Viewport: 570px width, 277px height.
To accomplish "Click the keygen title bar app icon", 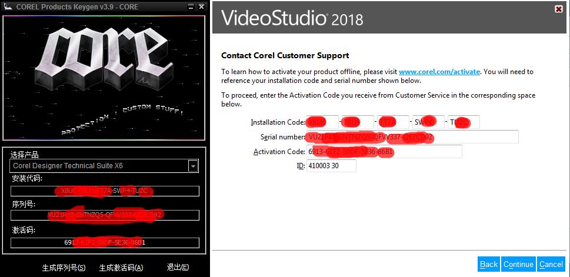I will (8, 6).
